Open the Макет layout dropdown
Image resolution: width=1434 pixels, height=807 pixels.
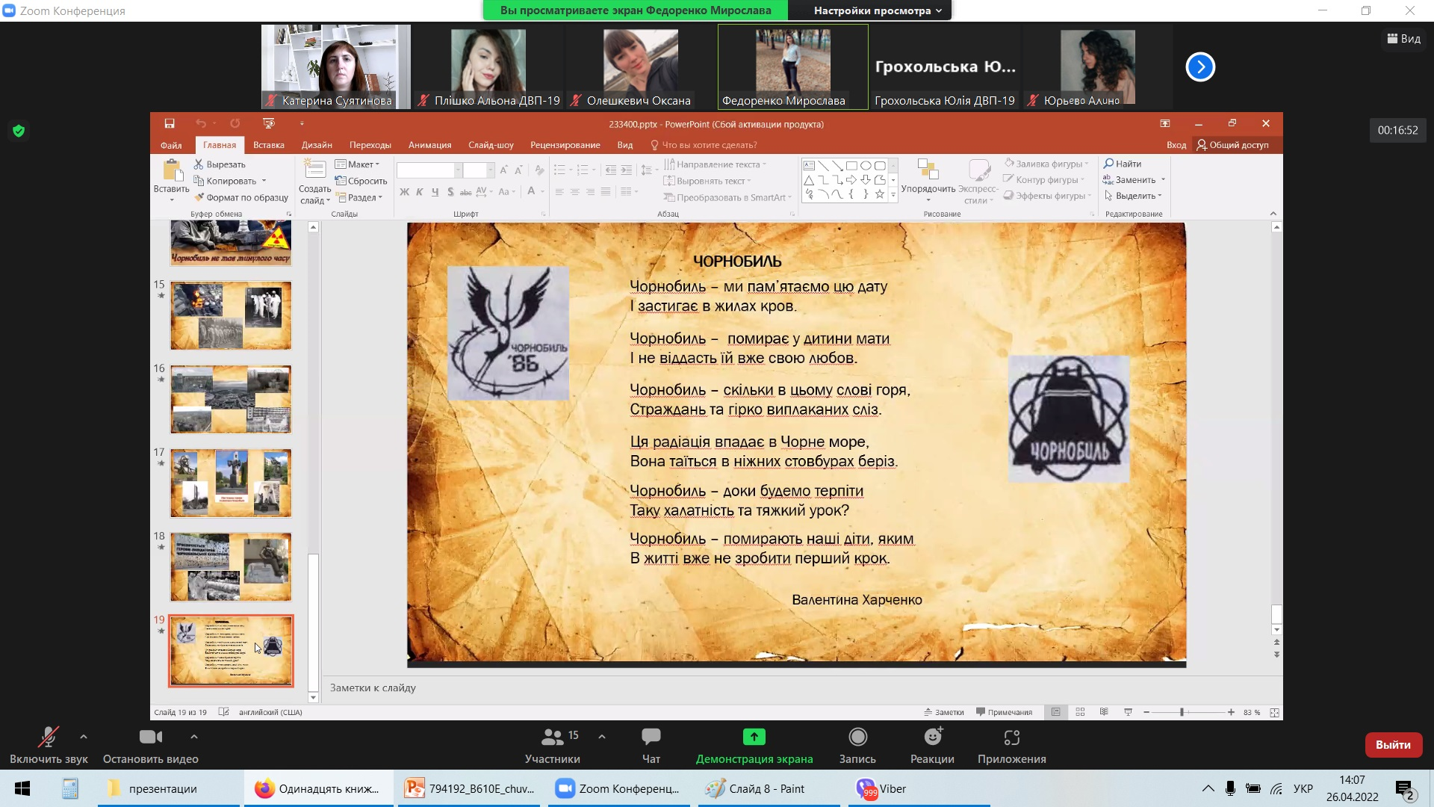[358, 164]
